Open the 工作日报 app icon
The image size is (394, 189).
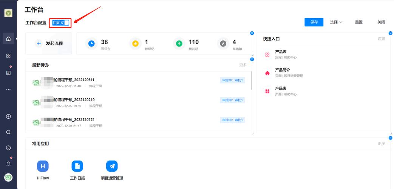[77, 166]
